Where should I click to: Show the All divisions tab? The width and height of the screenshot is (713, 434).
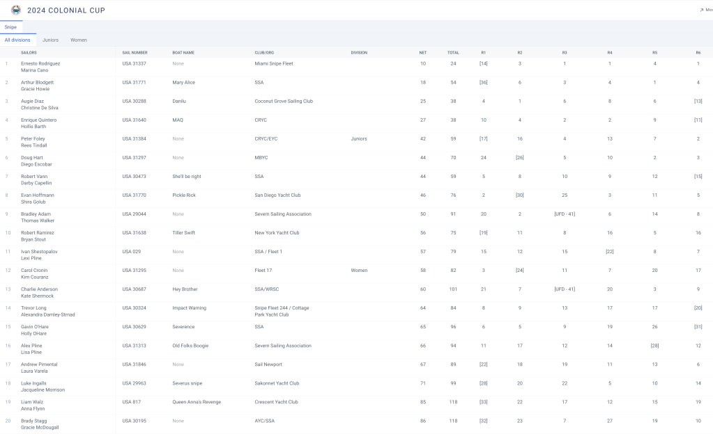coord(17,40)
